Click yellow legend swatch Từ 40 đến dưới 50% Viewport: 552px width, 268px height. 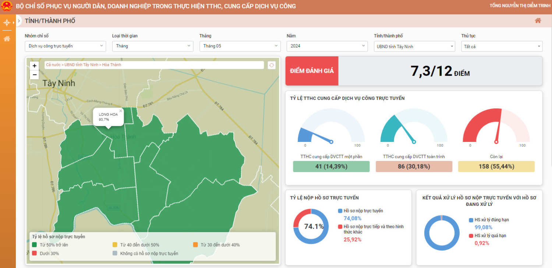115,245
